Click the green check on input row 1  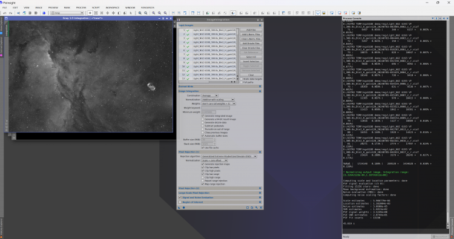[188, 30]
